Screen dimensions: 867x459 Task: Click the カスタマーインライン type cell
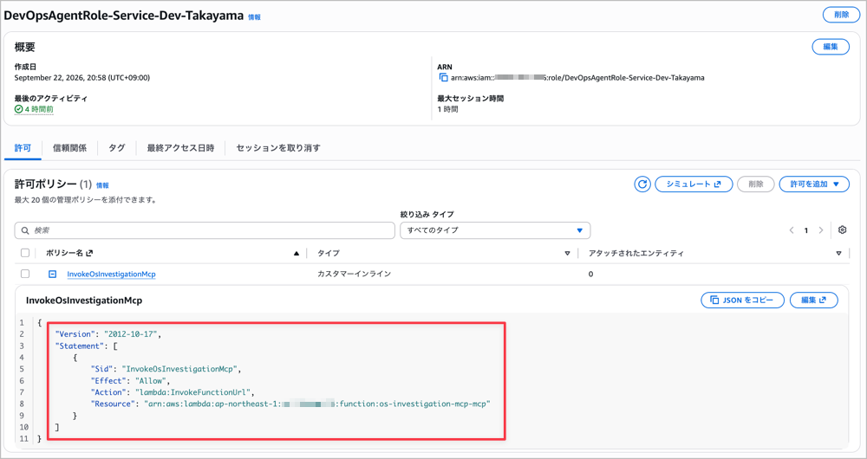[354, 274]
